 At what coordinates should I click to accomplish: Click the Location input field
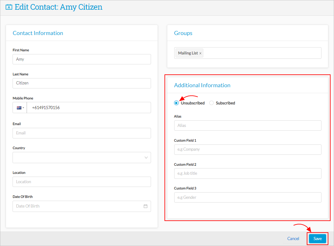pyautogui.click(x=82, y=182)
